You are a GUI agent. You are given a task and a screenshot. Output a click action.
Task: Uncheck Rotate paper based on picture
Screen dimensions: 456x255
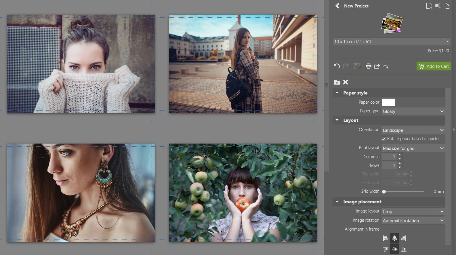coord(384,139)
